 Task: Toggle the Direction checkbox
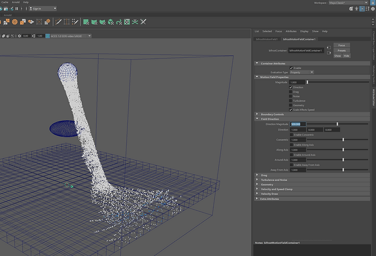(291, 87)
